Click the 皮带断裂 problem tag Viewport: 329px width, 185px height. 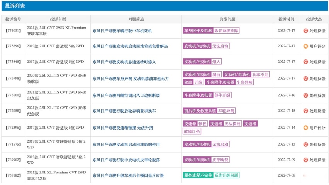tap(220, 160)
